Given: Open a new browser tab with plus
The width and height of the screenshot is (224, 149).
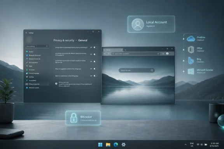Looking at the screenshot, I should (125, 50).
